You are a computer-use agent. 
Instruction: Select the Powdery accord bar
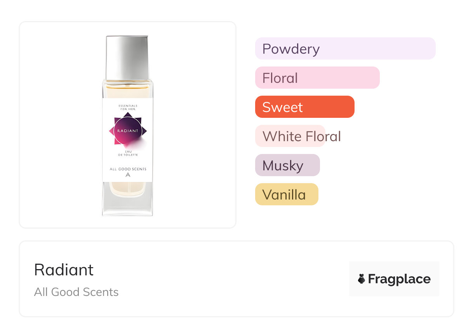pyautogui.click(x=345, y=49)
